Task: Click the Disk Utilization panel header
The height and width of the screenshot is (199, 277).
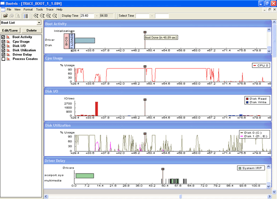Action: coord(158,125)
